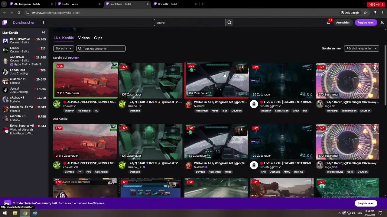Viewport: 387px width, 217px height.
Task: Click the BLASTPremier channel avatar
Action: (5, 41)
